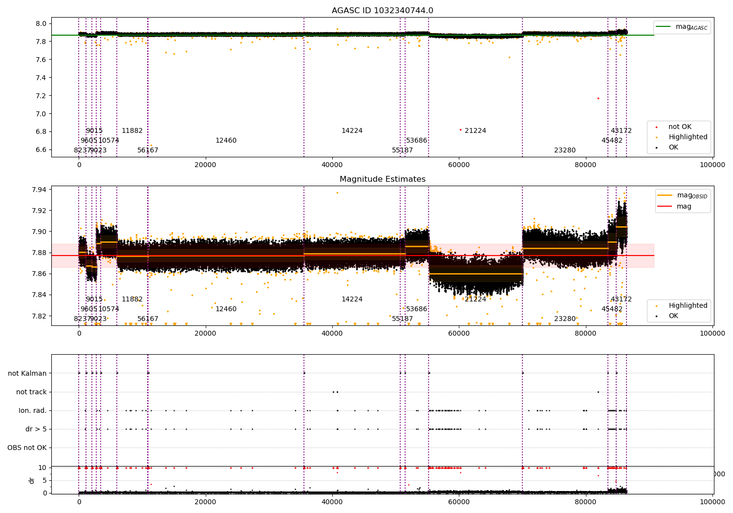The image size is (733, 513).
Task: Click obsid label 14224 in top plot
Action: coord(352,131)
